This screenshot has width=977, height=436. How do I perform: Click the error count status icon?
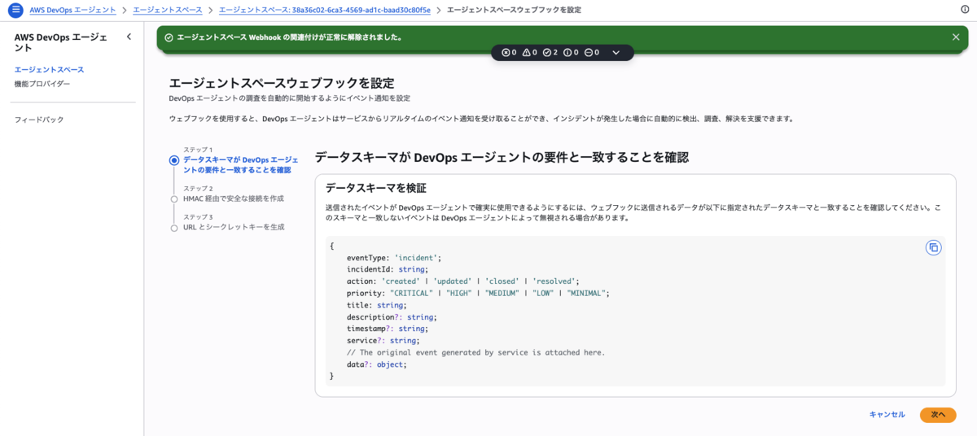point(506,52)
